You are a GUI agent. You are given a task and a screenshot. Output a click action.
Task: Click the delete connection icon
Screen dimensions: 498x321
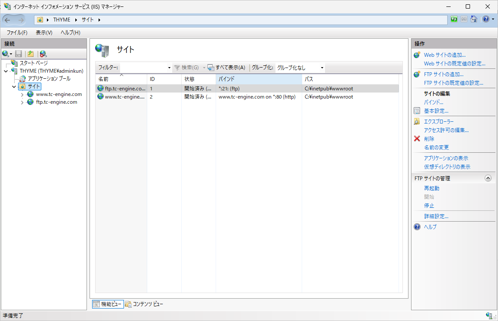[43, 54]
